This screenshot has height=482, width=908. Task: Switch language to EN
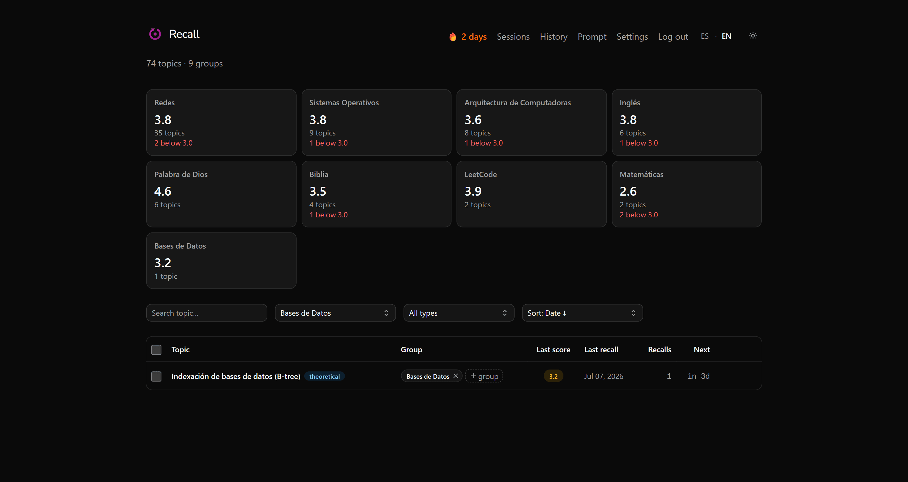[726, 36]
